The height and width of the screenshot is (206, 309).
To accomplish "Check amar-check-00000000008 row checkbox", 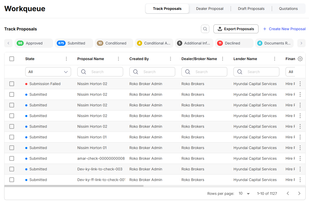I will coord(12,158).
